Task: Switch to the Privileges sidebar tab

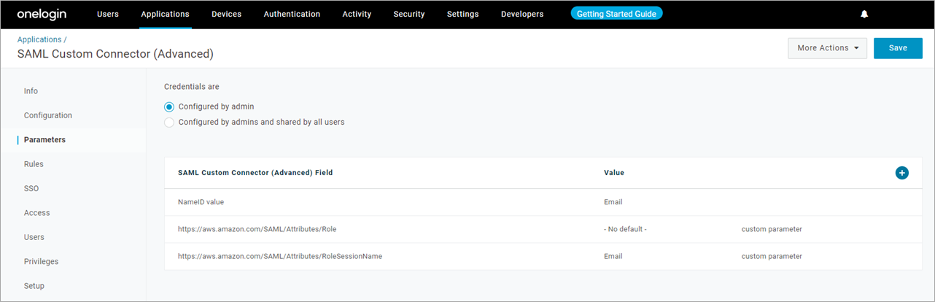Action: coord(41,261)
